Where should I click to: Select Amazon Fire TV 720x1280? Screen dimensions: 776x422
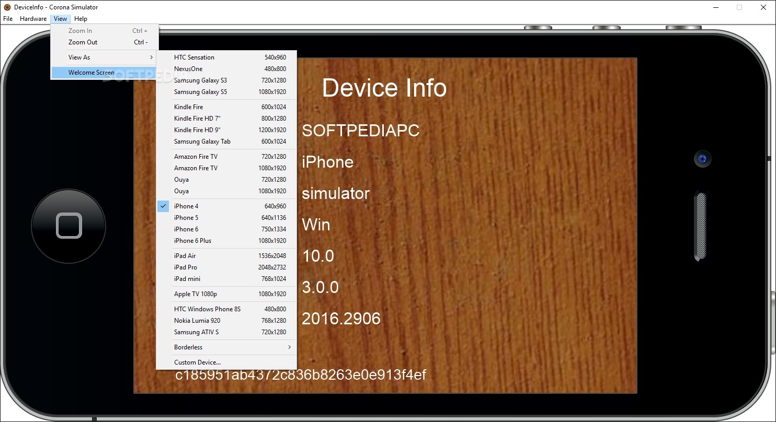point(226,157)
